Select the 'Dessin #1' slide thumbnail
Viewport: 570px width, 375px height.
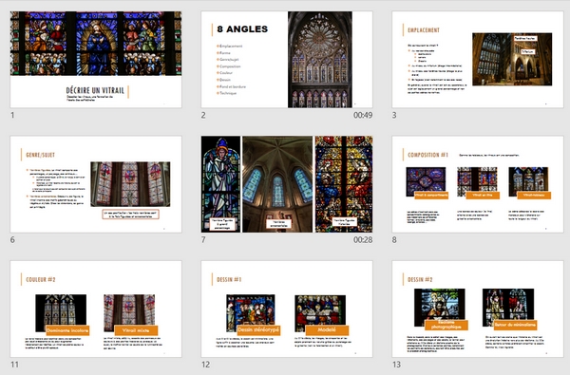click(287, 309)
